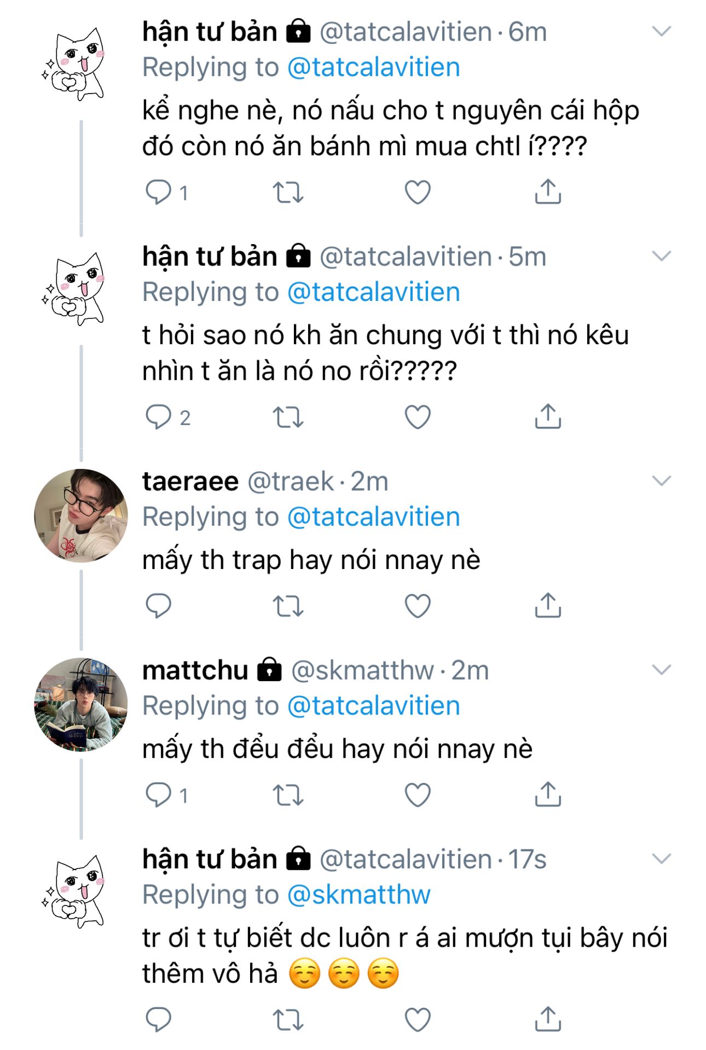
Task: Share mattchu's tweet
Action: [548, 794]
